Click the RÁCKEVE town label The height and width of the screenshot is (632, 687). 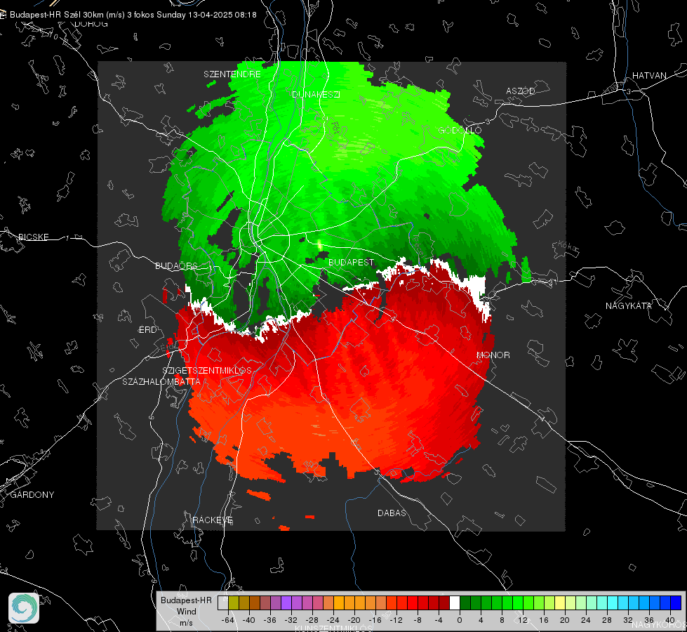pyautogui.click(x=213, y=520)
